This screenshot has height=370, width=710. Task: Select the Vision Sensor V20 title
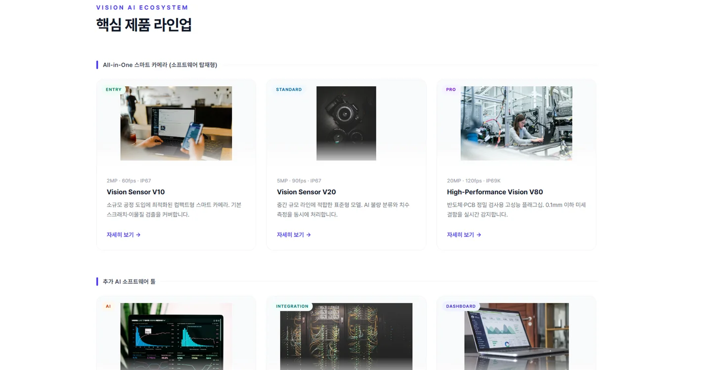(x=307, y=192)
